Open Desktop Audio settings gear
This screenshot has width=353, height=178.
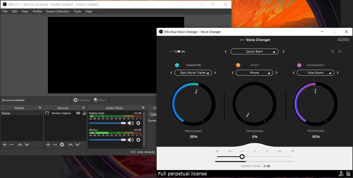coord(138,123)
